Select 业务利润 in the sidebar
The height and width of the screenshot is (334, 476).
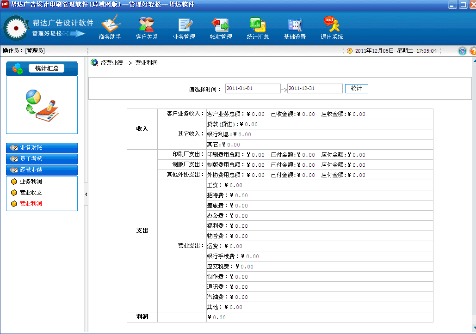pyautogui.click(x=31, y=182)
